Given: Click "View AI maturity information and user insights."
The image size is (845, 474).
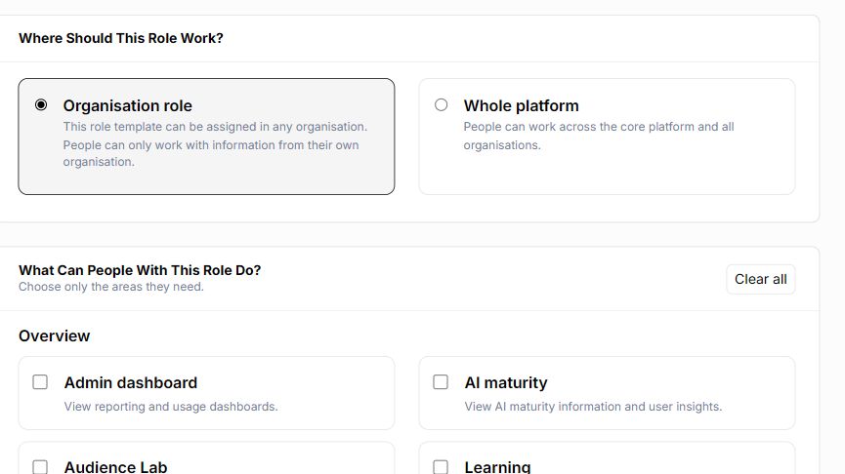Looking at the screenshot, I should pyautogui.click(x=593, y=406).
